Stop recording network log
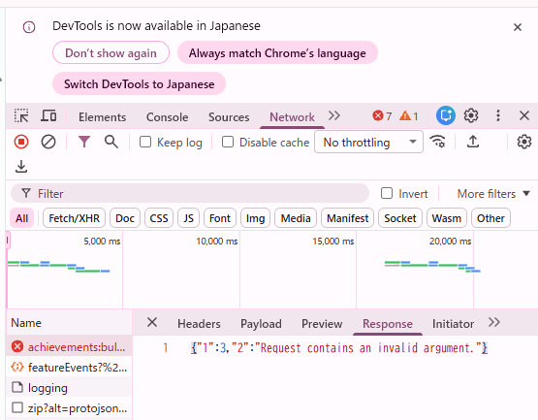Viewport: 538px width, 420px height. pos(21,142)
